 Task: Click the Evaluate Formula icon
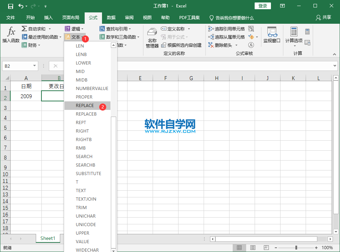pyautogui.click(x=251, y=45)
